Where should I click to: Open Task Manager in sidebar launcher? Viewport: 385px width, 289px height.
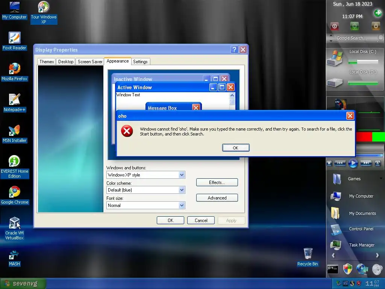353,245
